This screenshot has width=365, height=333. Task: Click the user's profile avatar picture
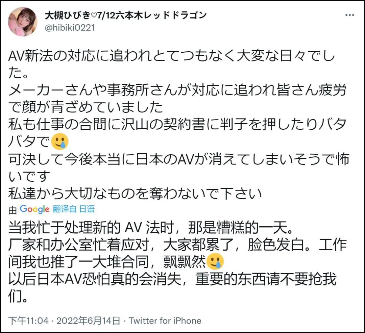[x=23, y=22]
